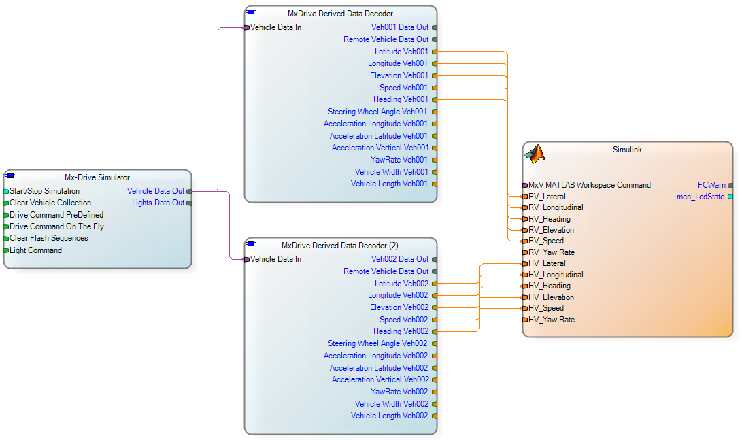Click the Drive Command On The Fly label
This screenshot has height=440, width=742.
pyautogui.click(x=56, y=226)
